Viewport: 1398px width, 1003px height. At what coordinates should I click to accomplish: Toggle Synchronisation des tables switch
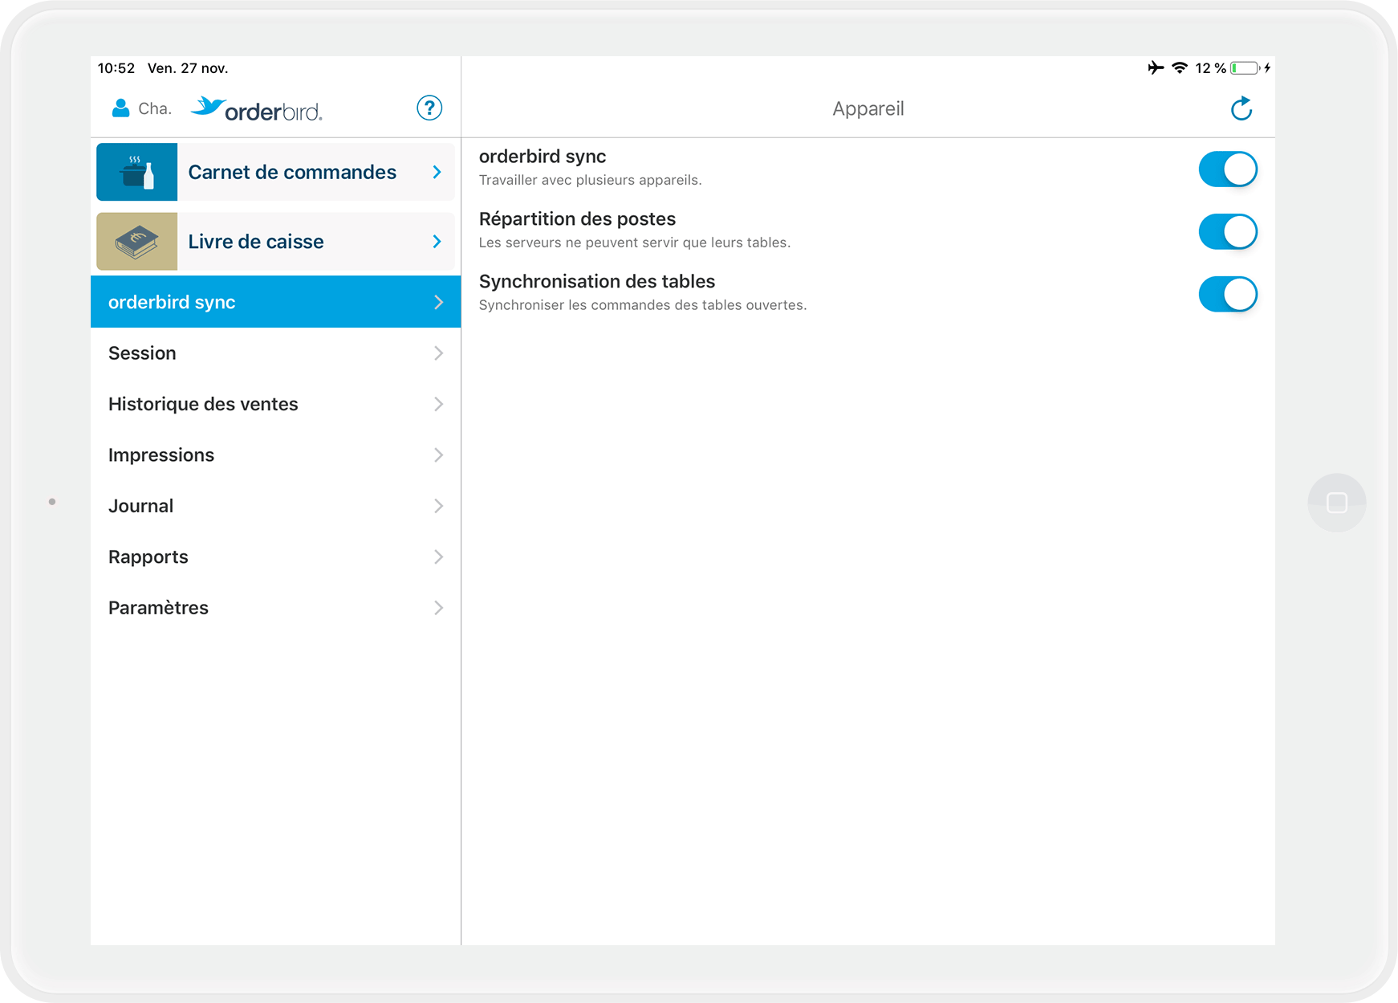[x=1228, y=295]
